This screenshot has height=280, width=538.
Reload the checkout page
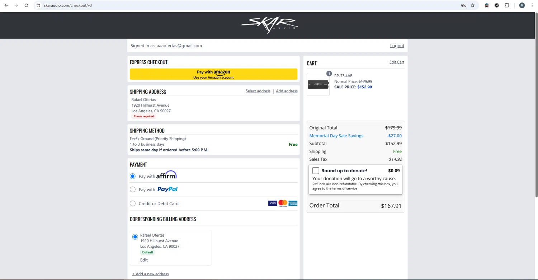pyautogui.click(x=26, y=5)
